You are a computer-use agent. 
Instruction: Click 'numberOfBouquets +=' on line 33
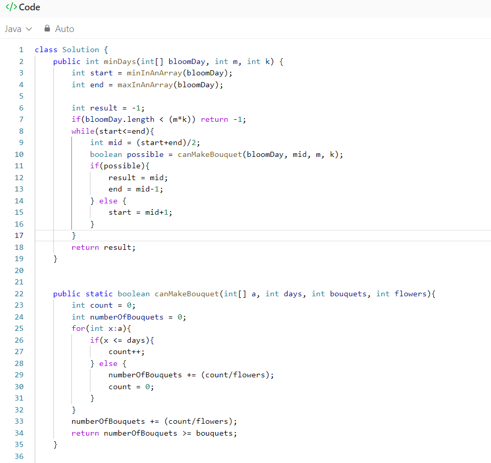point(115,421)
